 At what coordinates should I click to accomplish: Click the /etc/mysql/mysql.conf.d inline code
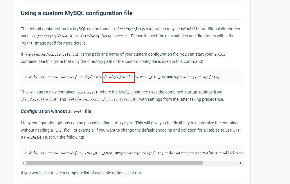[104, 36]
